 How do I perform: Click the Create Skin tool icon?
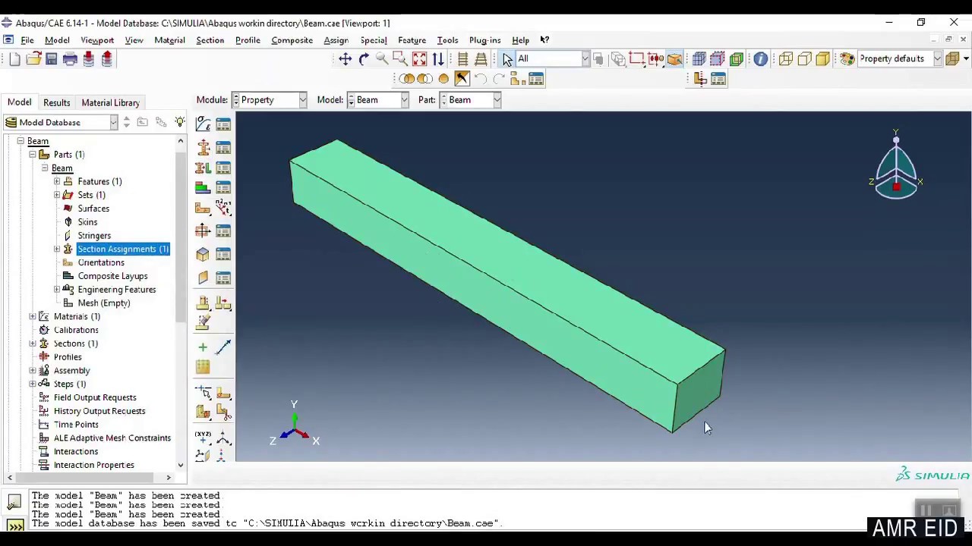[203, 254]
